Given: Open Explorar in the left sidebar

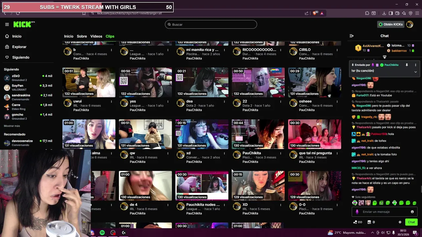Looking at the screenshot, I should point(15,47).
